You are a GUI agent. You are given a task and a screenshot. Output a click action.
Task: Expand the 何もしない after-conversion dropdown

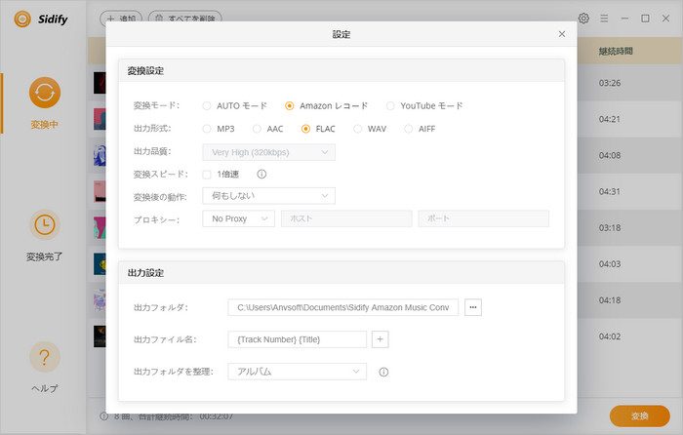tap(268, 196)
